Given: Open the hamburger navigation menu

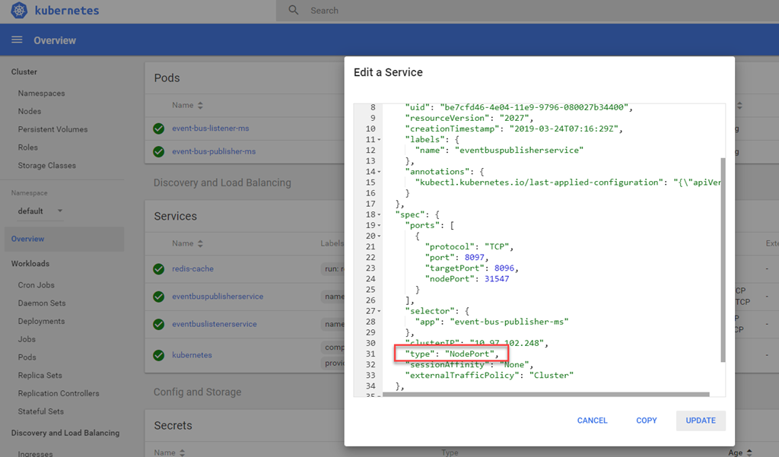Looking at the screenshot, I should tap(17, 40).
